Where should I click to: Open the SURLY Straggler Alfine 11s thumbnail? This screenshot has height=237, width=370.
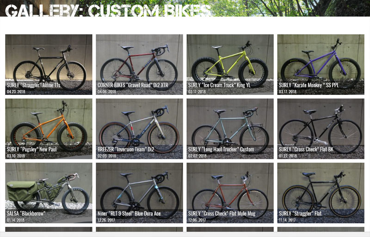pyautogui.click(x=49, y=64)
